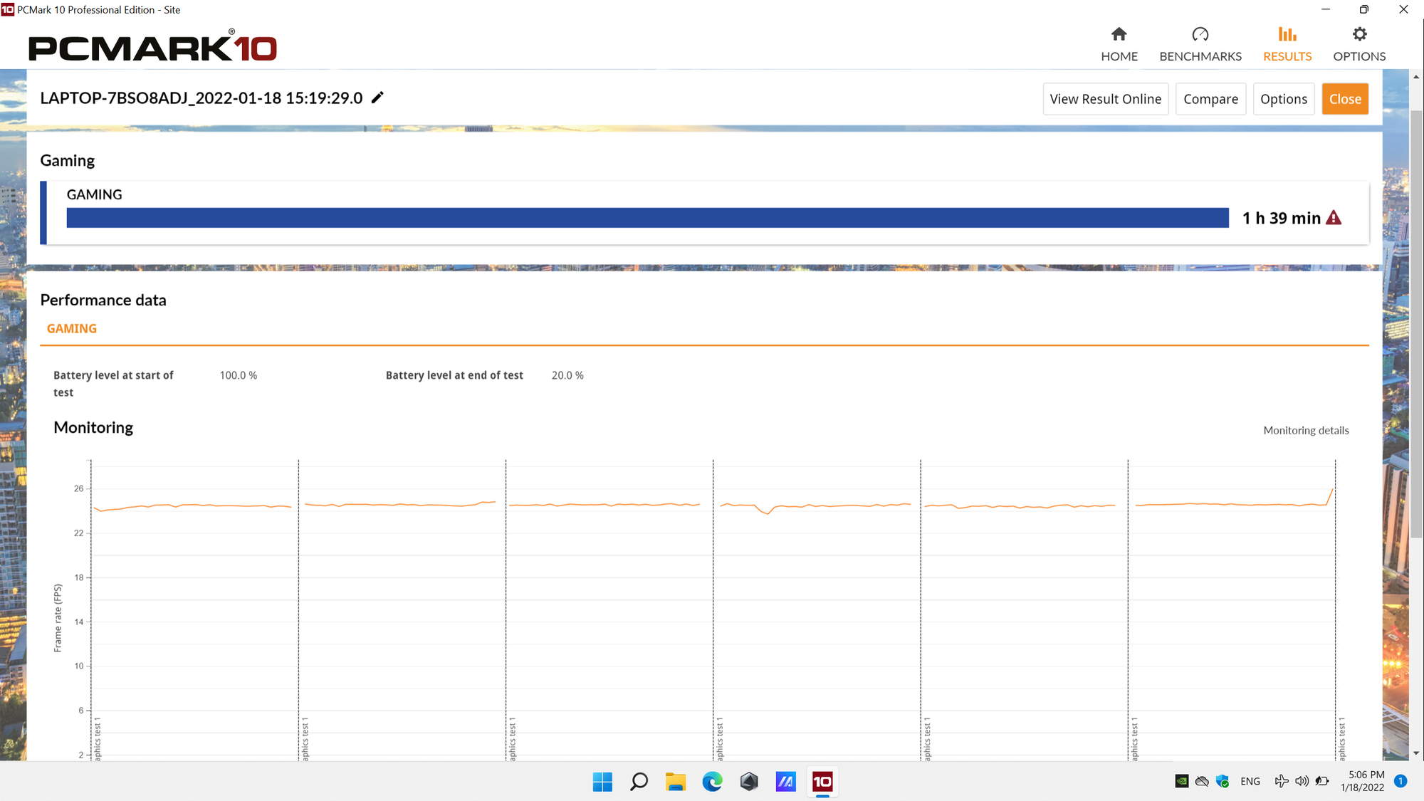Click View Result Online button

(1105, 99)
